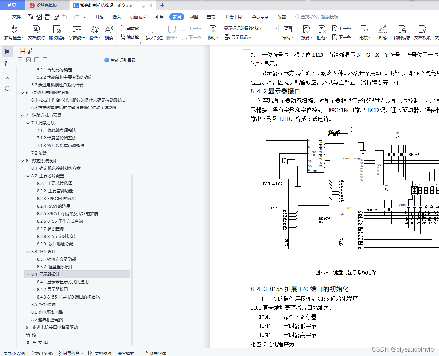Collapse section 7 消隙方法与预紧

(x=22, y=115)
